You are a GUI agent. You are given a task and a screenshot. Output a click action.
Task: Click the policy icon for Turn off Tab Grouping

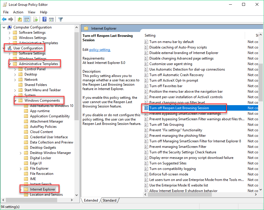(x=146, y=125)
